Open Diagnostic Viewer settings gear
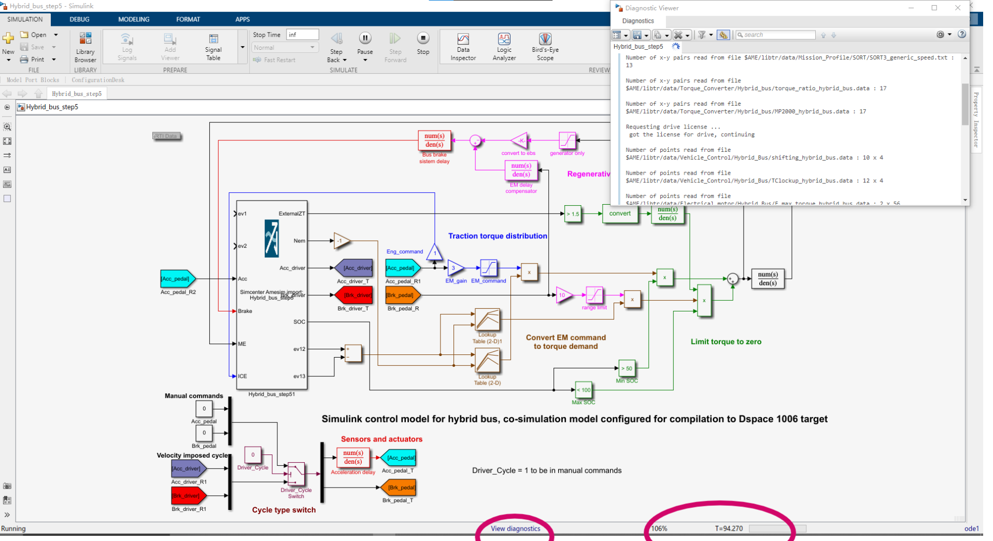Image resolution: width=993 pixels, height=541 pixels. coord(940,34)
